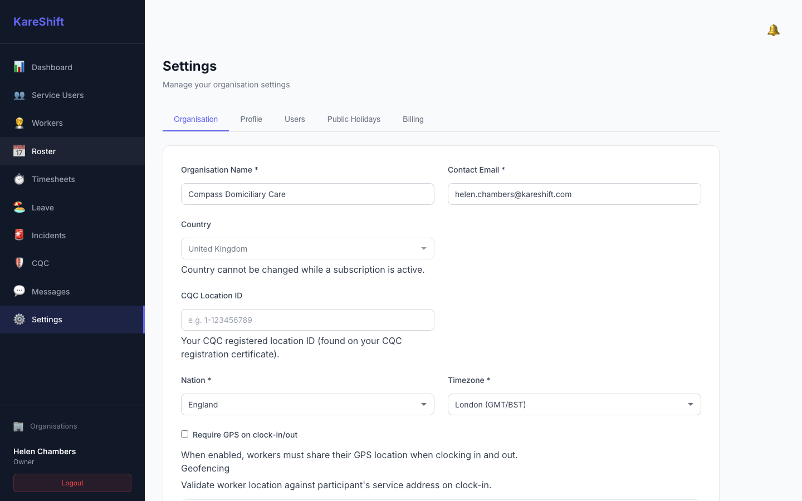802x501 pixels.
Task: Switch to the Users tab
Action: pos(295,119)
